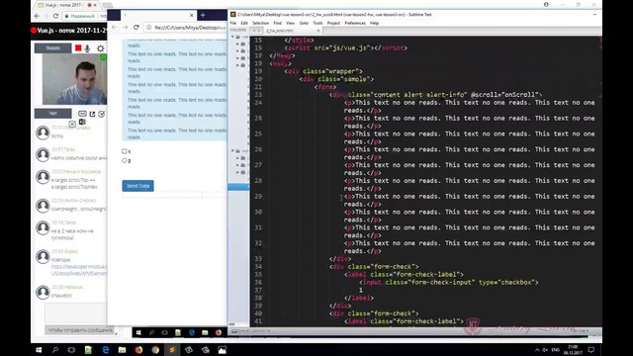Image resolution: width=633 pixels, height=356 pixels.
Task: Open Chrome from the bottom taskbar
Action: point(155,350)
